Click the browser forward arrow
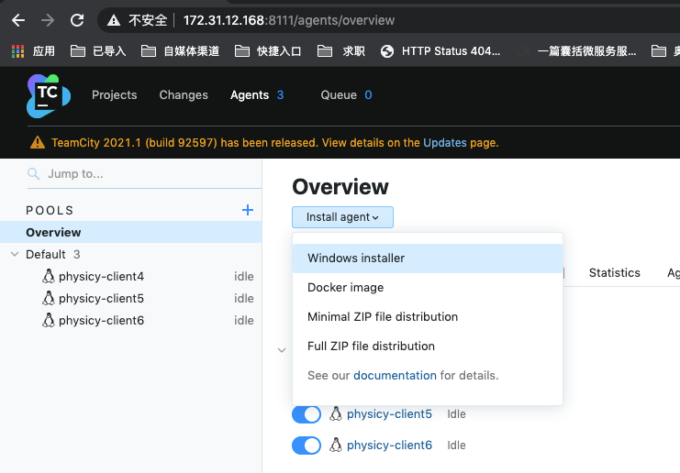 48,20
